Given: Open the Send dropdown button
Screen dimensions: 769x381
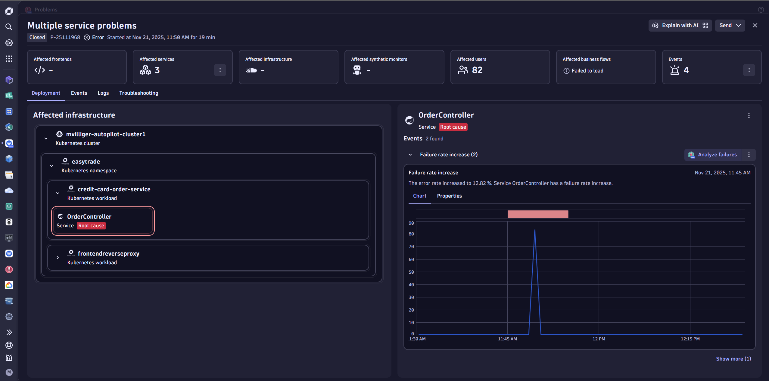Looking at the screenshot, I should point(730,26).
